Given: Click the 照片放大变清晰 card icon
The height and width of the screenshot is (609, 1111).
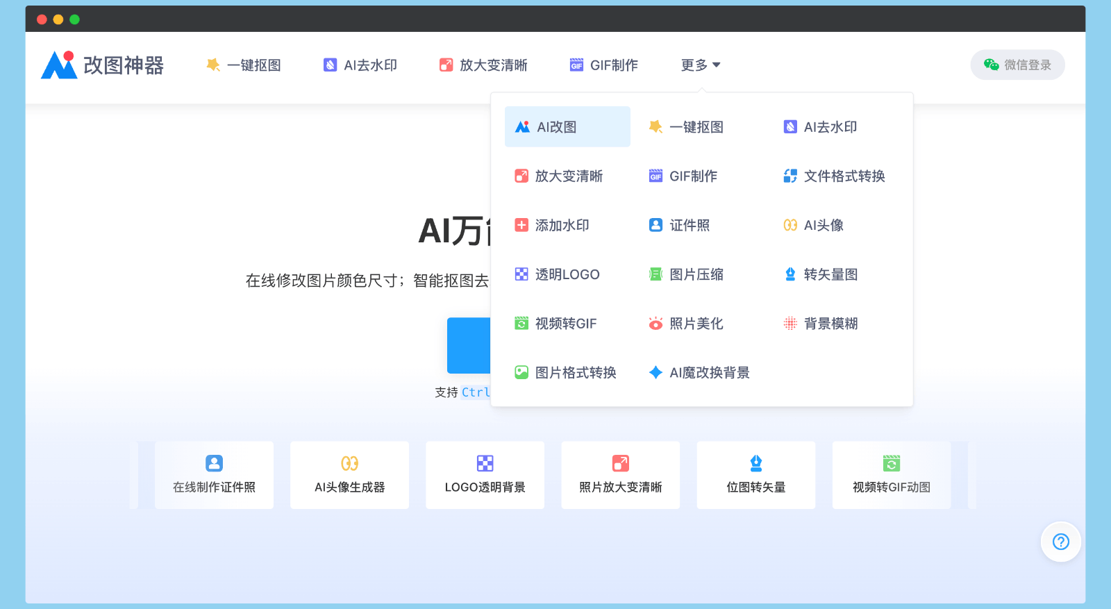Looking at the screenshot, I should pos(621,463).
